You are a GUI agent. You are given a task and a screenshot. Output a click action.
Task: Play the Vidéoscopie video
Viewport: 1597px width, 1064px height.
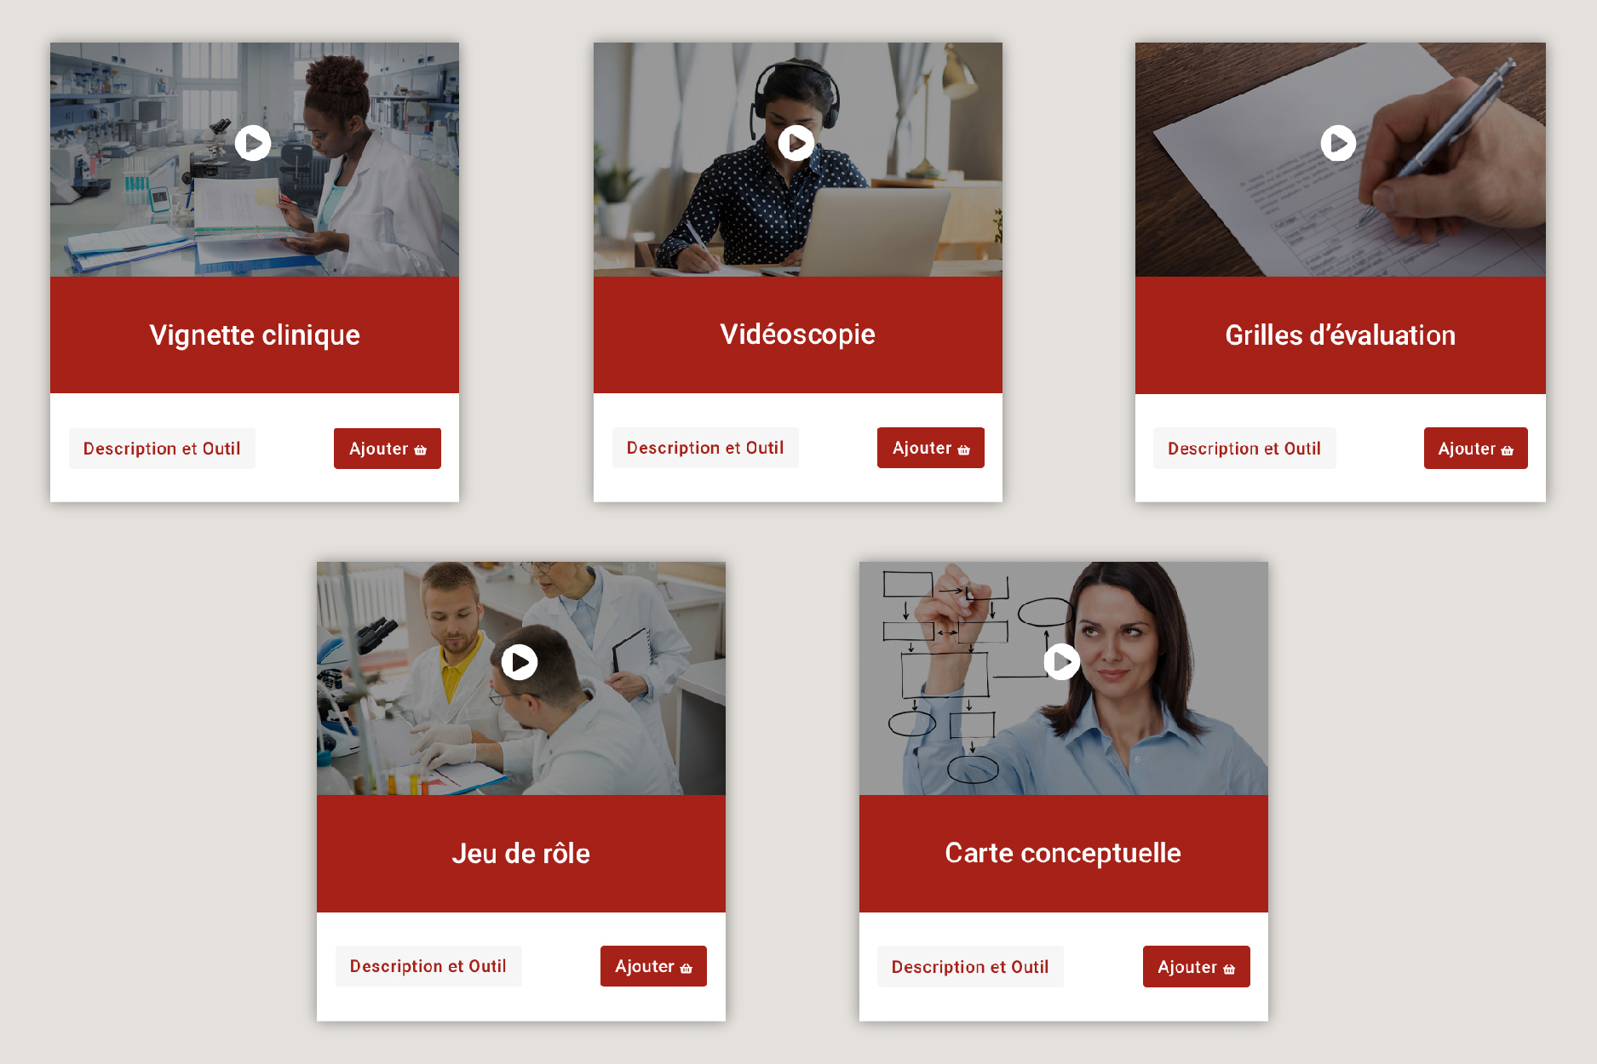tap(796, 143)
